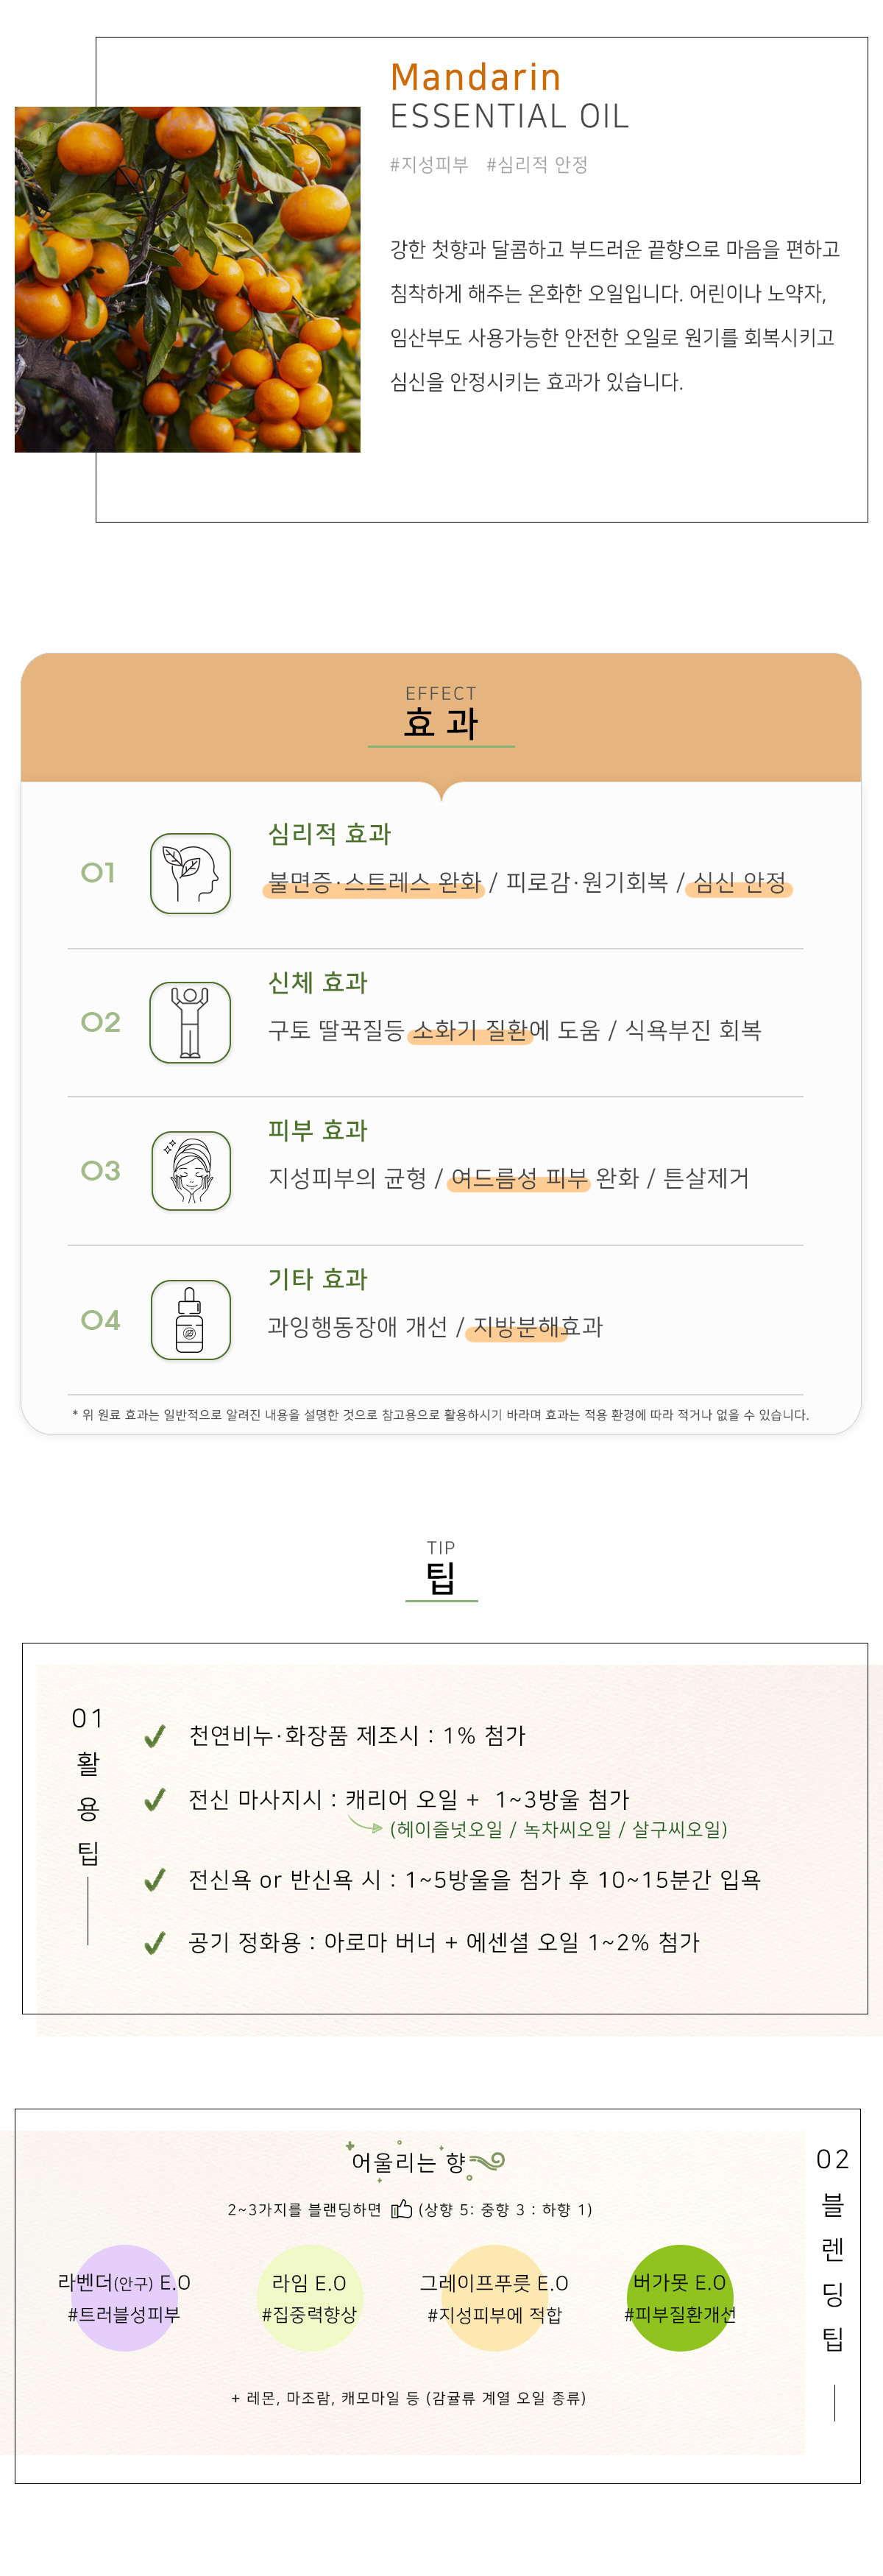Click the checkmark beside 전신욕 or 반신욕
883x2576 pixels.
[x=154, y=1880]
